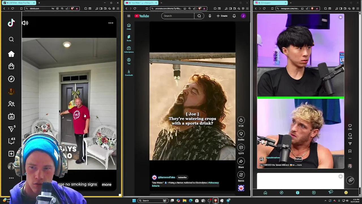Open the Windows Start button

pos(134,201)
